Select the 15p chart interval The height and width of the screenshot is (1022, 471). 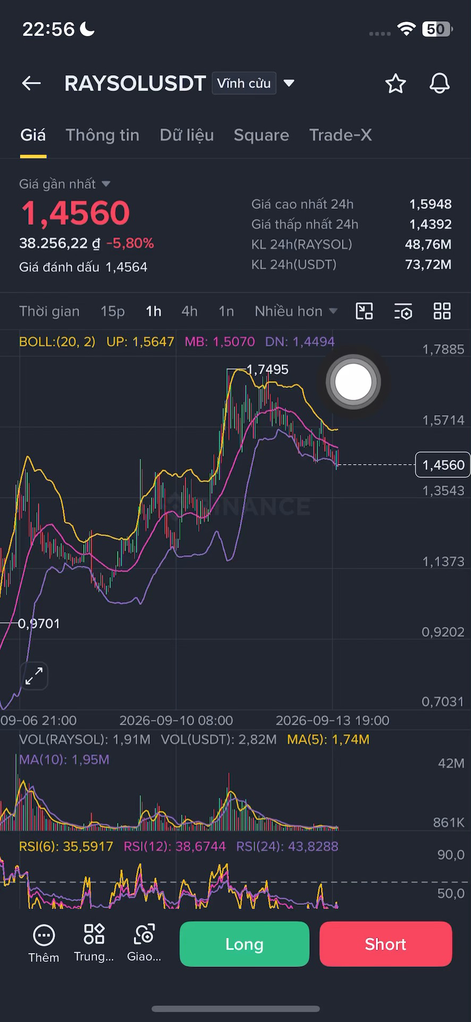pos(113,311)
